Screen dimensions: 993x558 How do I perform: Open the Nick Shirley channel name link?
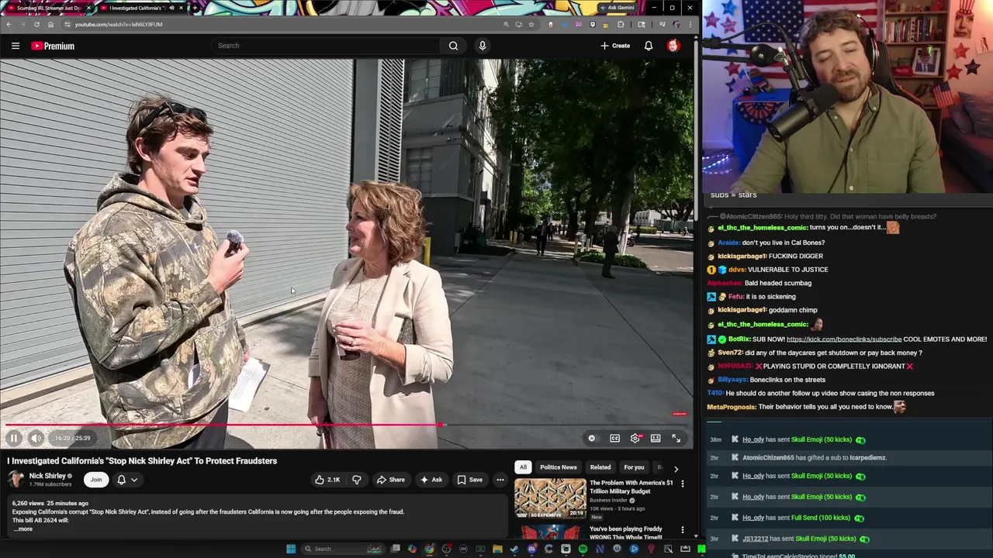click(x=47, y=476)
